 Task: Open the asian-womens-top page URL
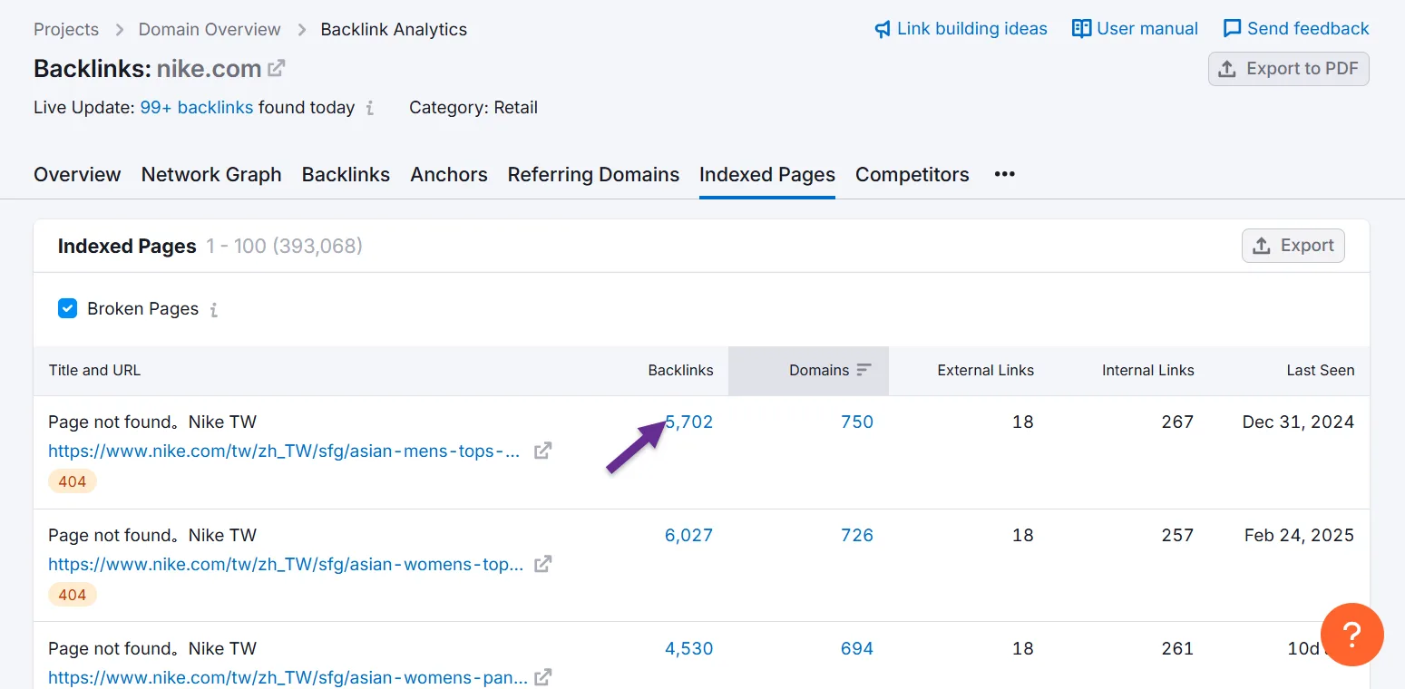tap(286, 564)
